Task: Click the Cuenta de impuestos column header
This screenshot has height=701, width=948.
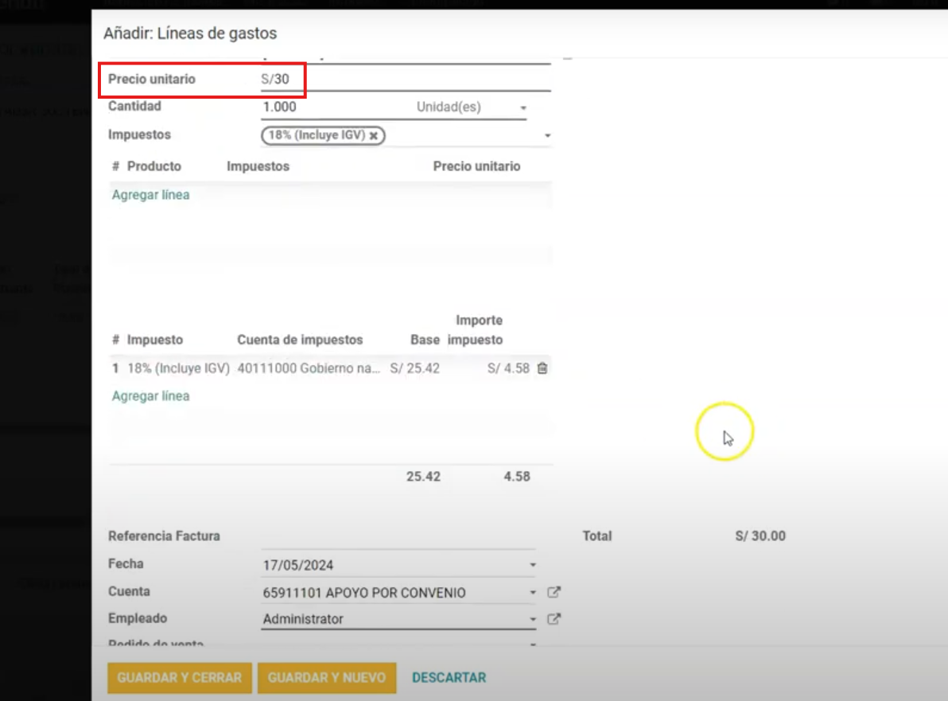Action: [300, 340]
